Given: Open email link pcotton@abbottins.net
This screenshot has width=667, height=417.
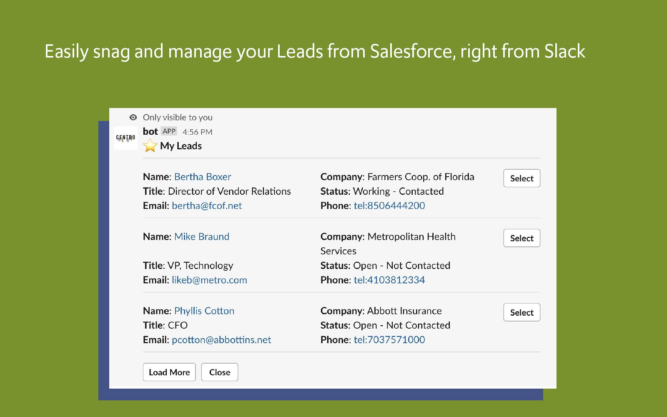Looking at the screenshot, I should (x=221, y=340).
